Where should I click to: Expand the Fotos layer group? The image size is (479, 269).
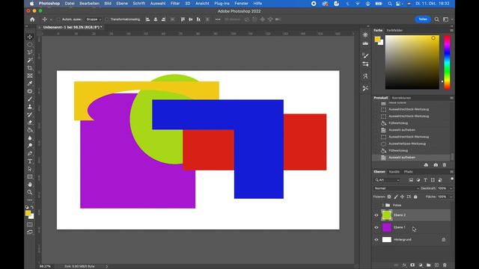pos(382,205)
